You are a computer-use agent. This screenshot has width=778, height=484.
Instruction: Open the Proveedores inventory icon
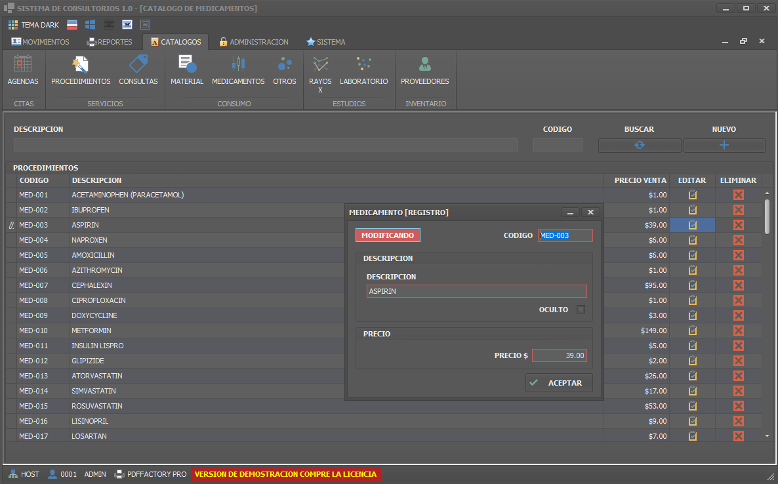425,65
